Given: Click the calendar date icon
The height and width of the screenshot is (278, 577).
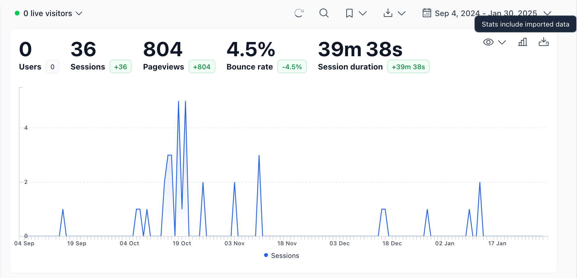Looking at the screenshot, I should 427,13.
